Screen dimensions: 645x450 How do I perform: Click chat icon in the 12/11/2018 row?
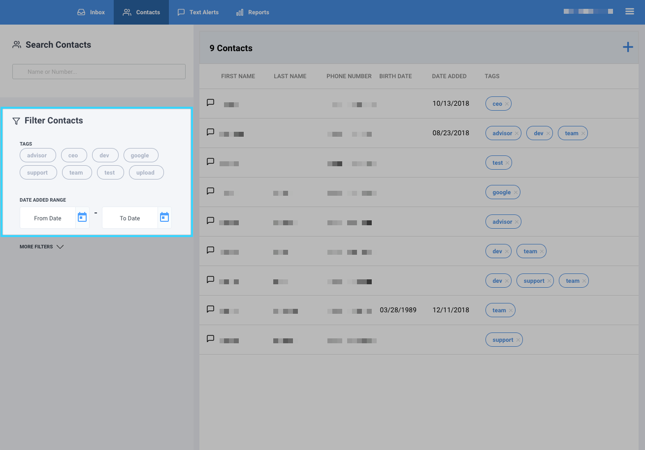[x=210, y=309]
